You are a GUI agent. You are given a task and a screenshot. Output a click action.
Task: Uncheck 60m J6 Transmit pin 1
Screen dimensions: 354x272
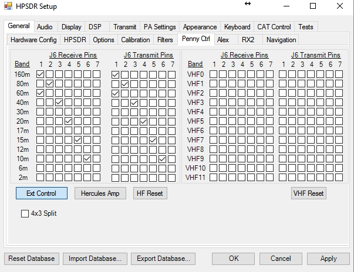pyautogui.click(x=116, y=94)
